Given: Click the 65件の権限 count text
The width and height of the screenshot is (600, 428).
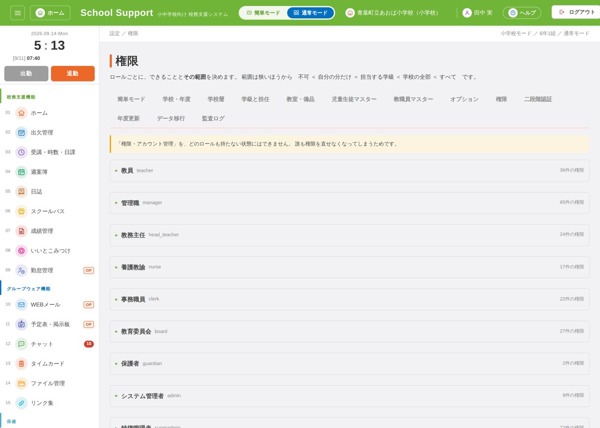Looking at the screenshot, I should click(571, 202).
